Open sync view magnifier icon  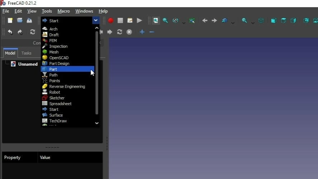point(244,20)
